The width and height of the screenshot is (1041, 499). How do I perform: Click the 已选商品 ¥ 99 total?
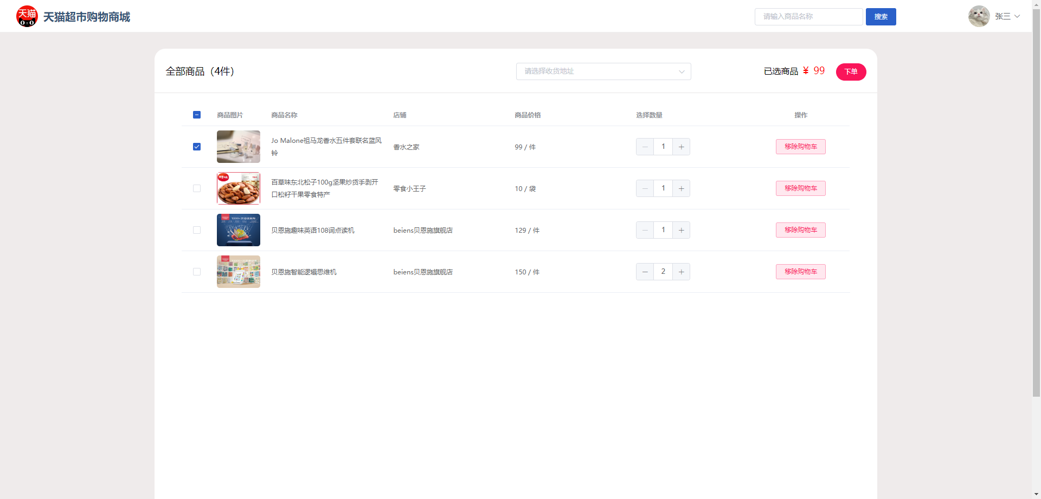point(794,71)
